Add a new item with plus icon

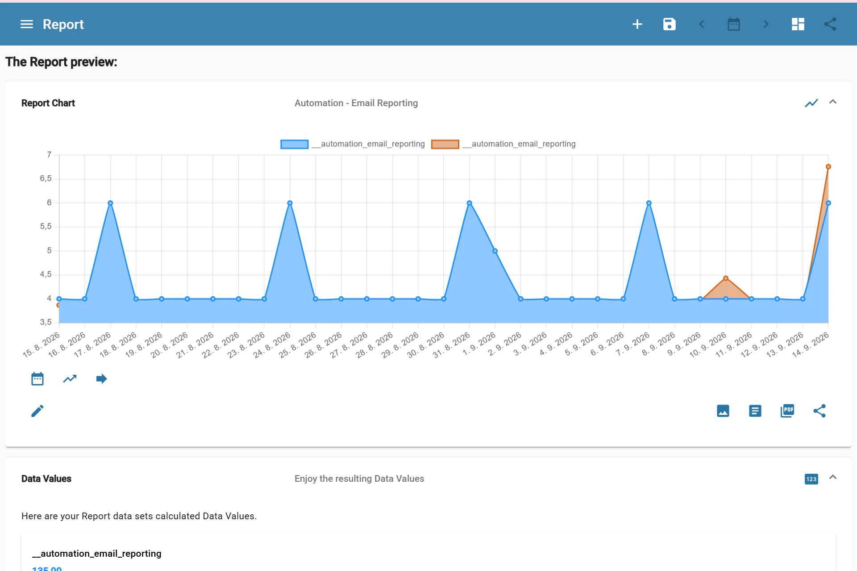tap(637, 24)
